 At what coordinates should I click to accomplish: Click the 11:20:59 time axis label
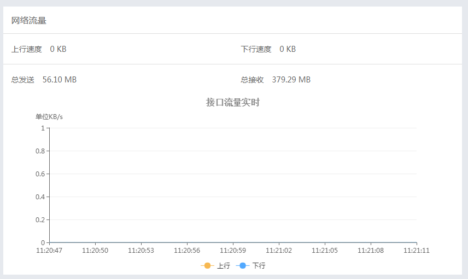(233, 251)
